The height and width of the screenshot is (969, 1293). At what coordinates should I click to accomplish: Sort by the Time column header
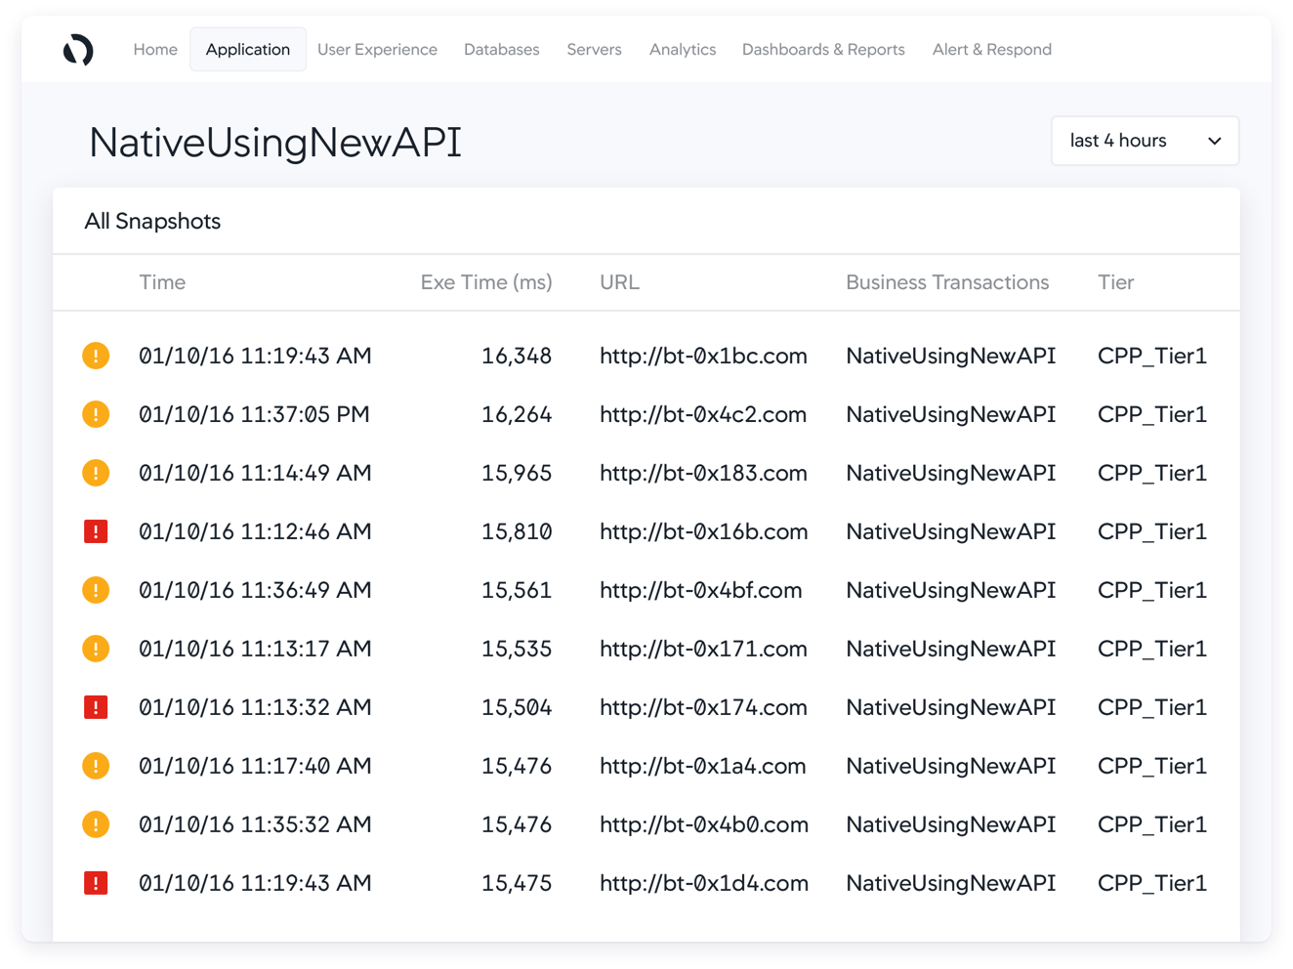point(162,282)
